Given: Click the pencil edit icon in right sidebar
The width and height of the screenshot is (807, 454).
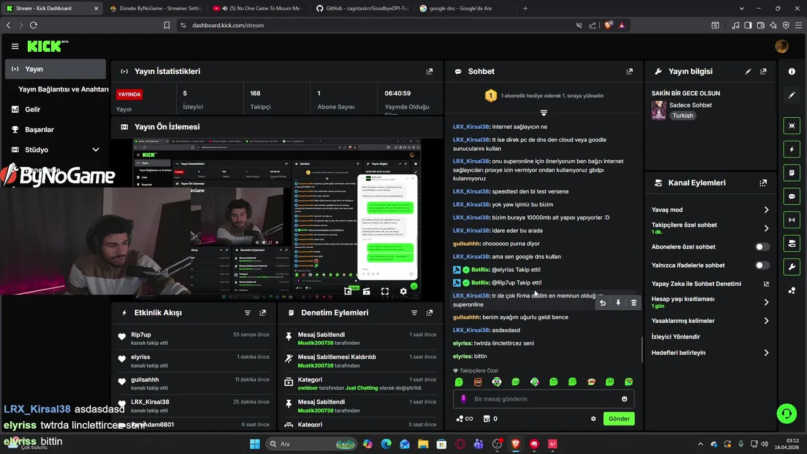Looking at the screenshot, I should [792, 95].
